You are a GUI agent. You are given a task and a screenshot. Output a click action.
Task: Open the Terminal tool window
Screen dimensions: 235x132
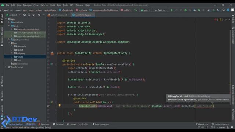[58, 124]
